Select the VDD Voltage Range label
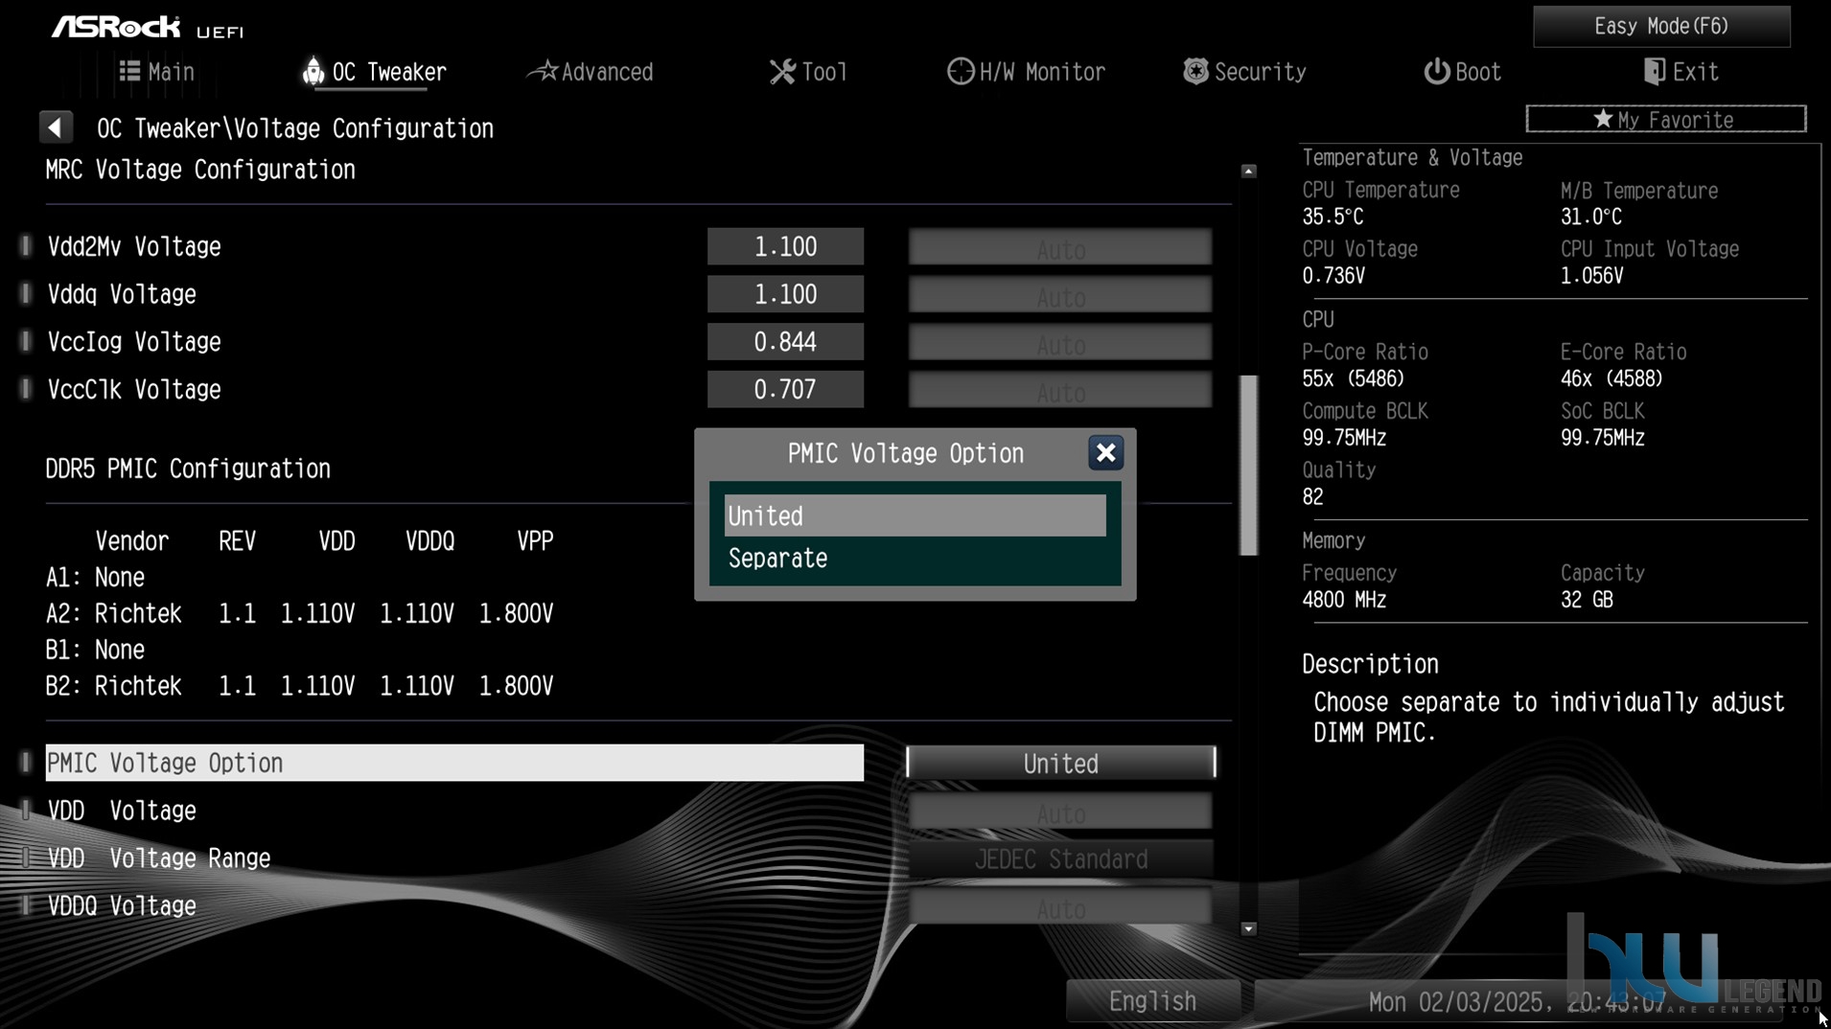 coord(159,858)
